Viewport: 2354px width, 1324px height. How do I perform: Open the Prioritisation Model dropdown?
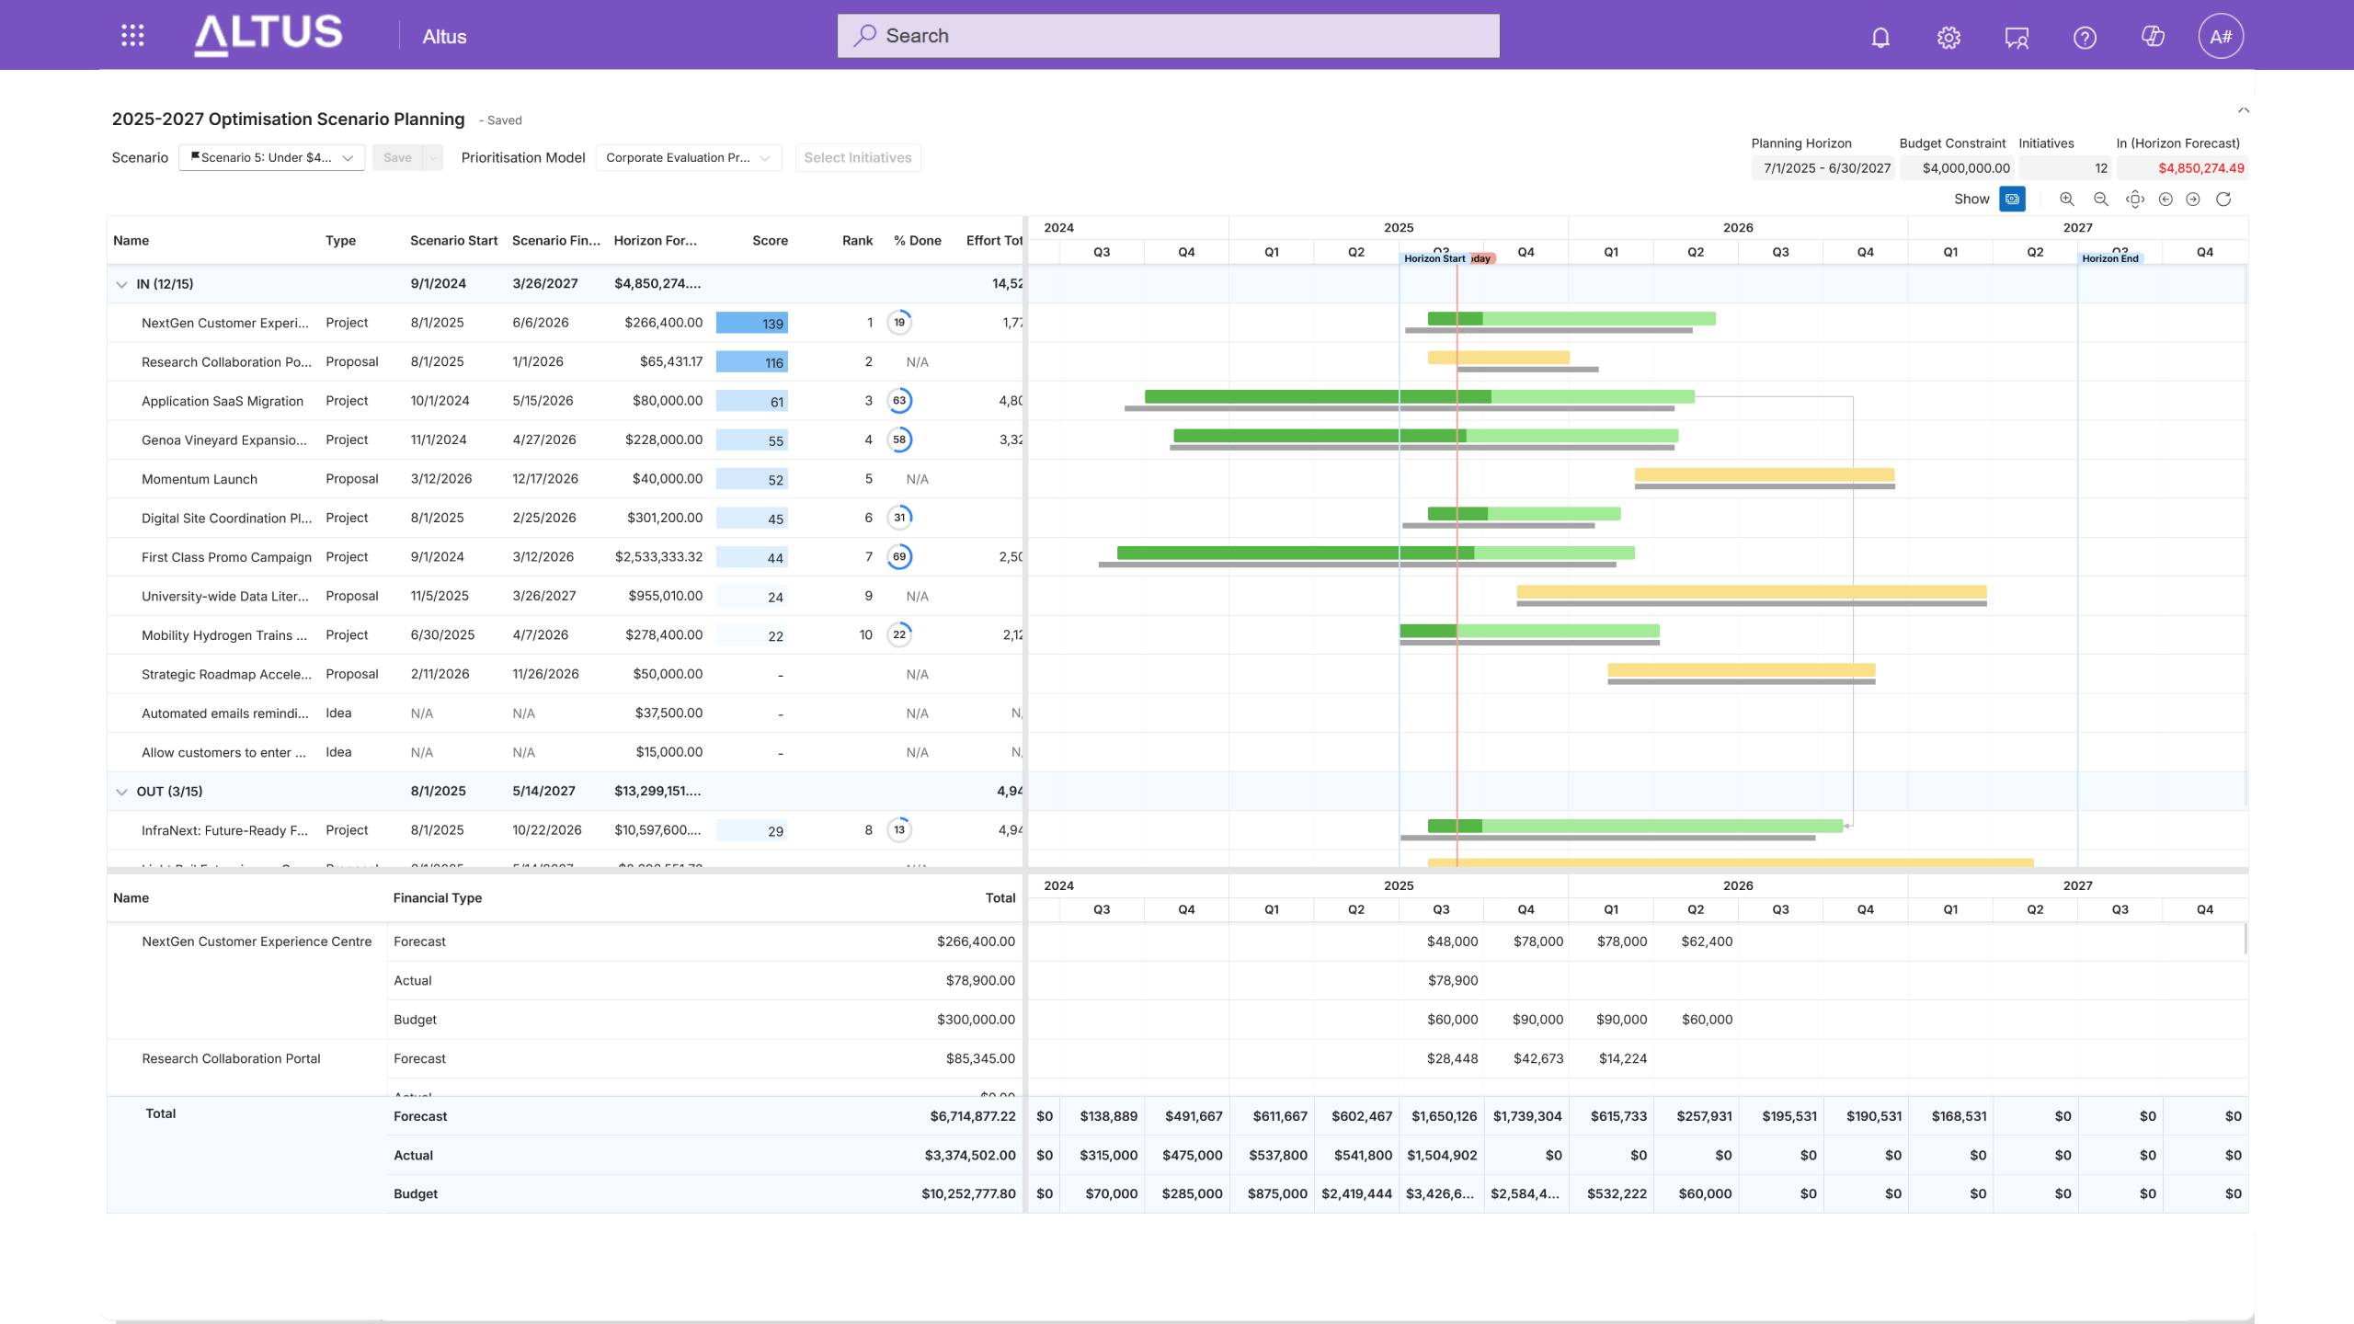tap(689, 157)
